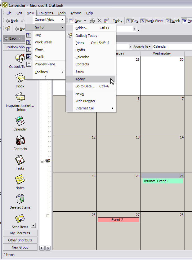Open the Deleted Items shortcut
The height and width of the screenshot is (260, 192).
click(20, 199)
